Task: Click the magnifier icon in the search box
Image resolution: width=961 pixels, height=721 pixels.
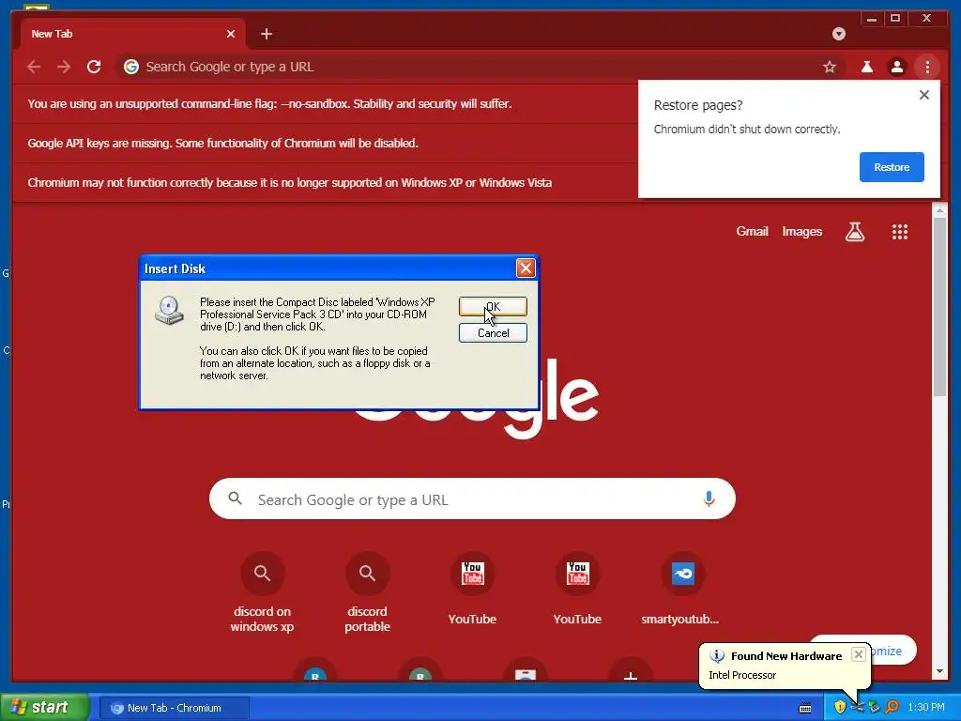Action: point(236,499)
